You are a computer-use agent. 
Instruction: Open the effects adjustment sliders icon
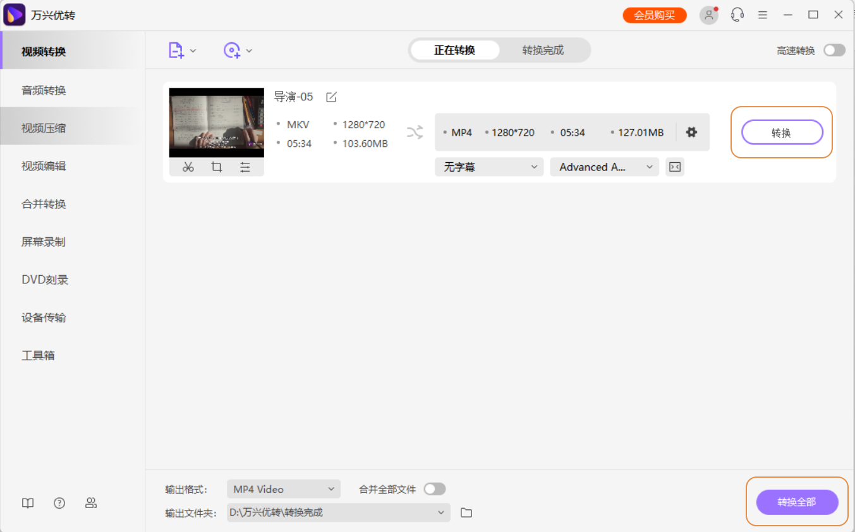[246, 167]
